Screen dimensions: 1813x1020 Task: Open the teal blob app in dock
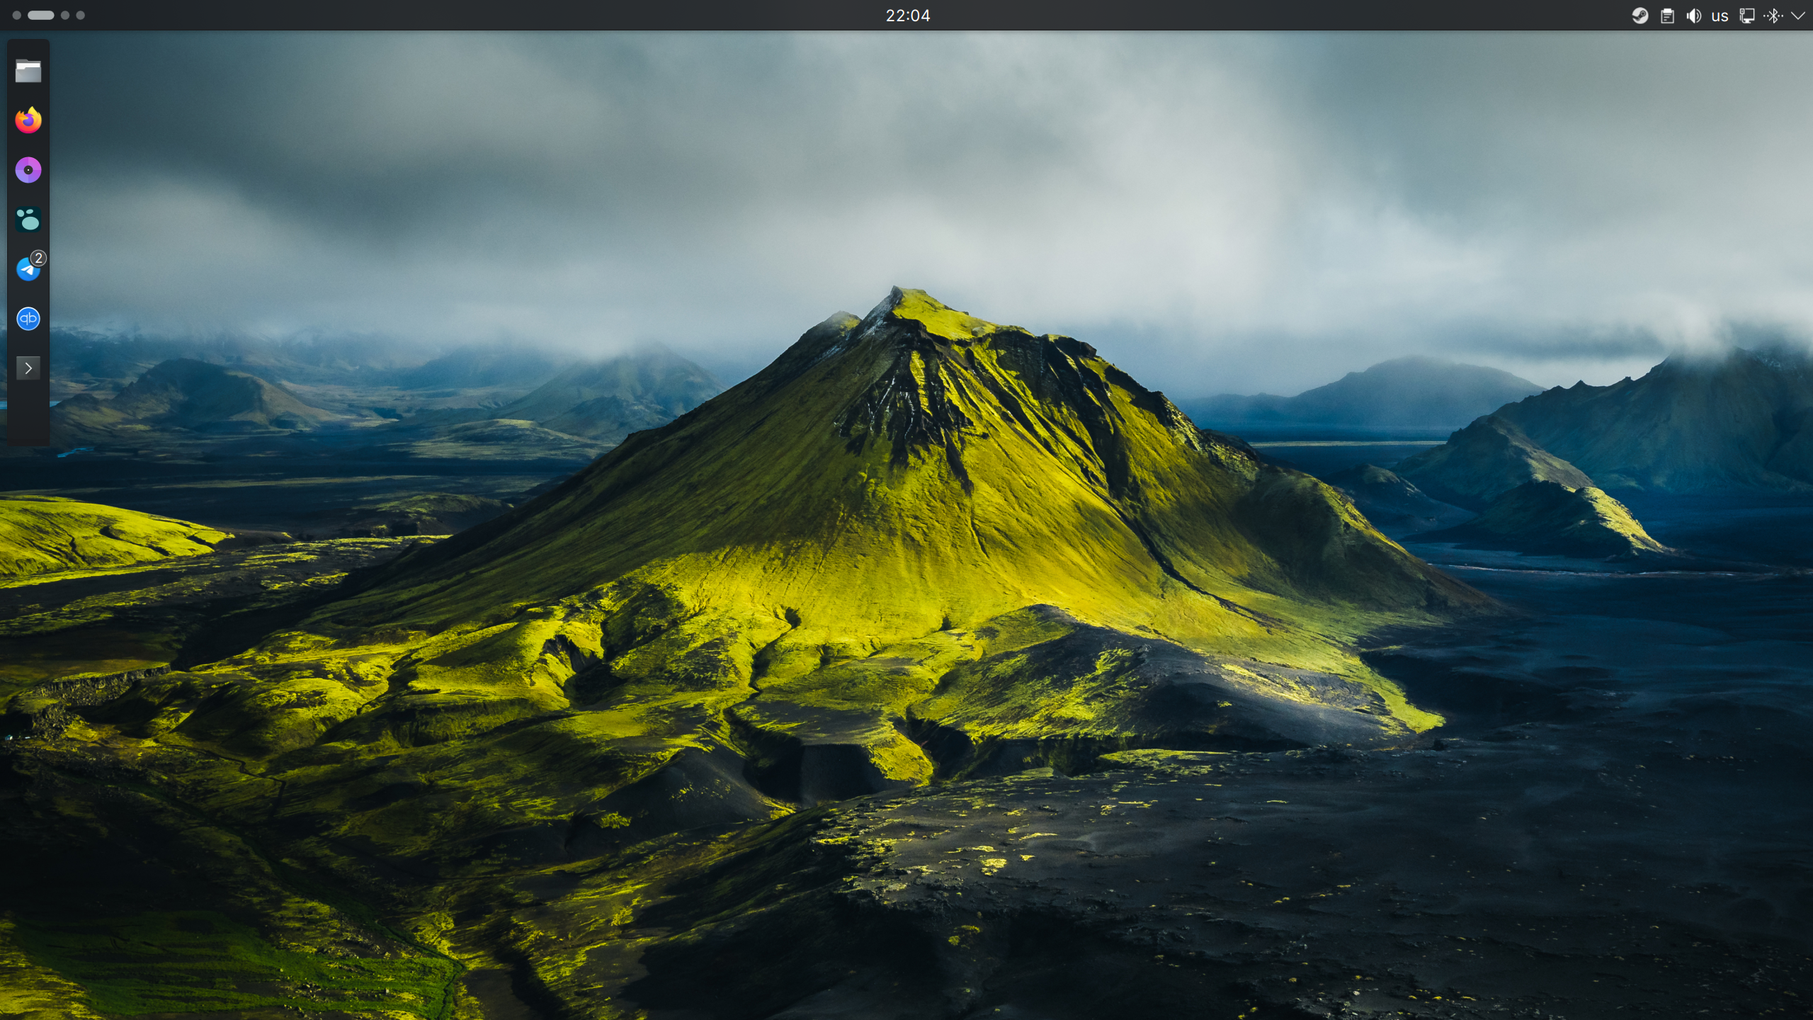[28, 220]
